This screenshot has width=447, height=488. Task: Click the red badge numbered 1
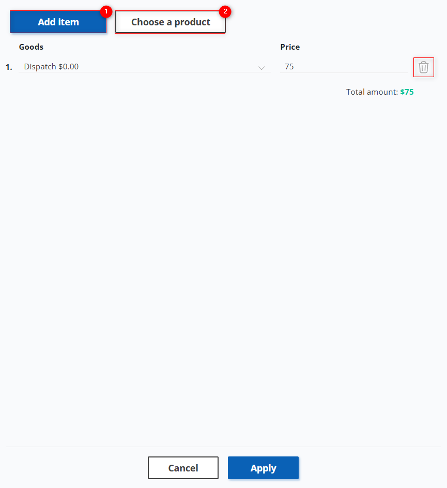point(106,11)
